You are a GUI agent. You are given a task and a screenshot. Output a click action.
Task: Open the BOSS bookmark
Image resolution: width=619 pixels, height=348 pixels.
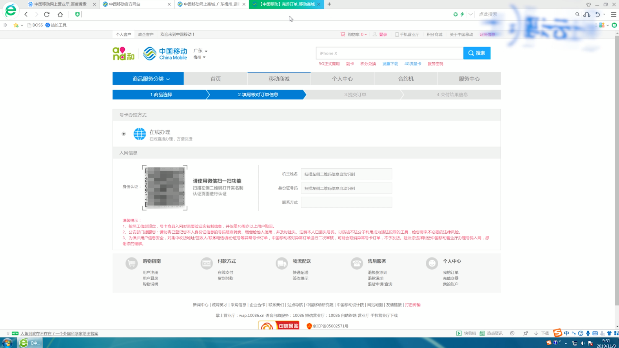pos(35,25)
